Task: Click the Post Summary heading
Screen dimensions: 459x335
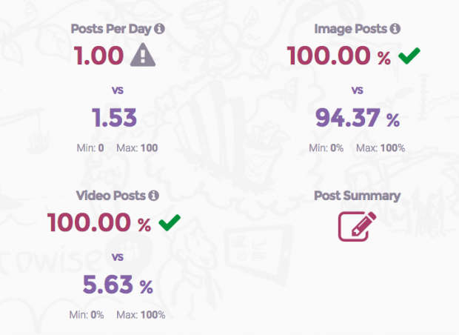Action: point(357,196)
